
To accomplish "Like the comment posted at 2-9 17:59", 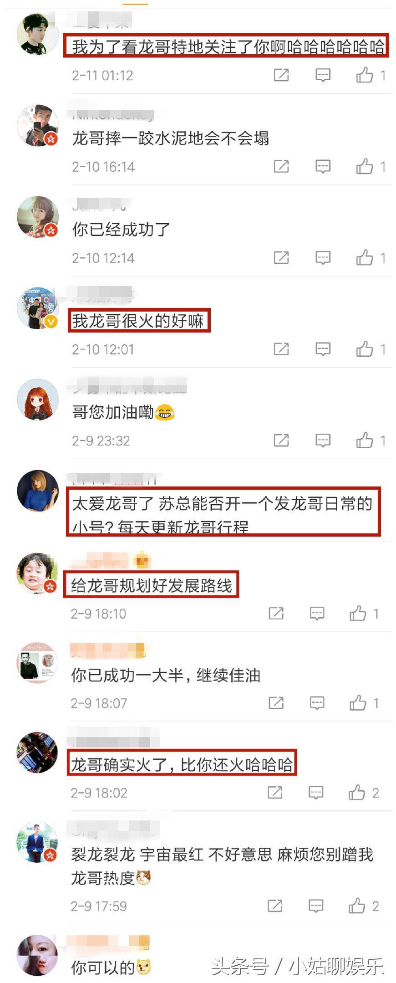I will [363, 906].
